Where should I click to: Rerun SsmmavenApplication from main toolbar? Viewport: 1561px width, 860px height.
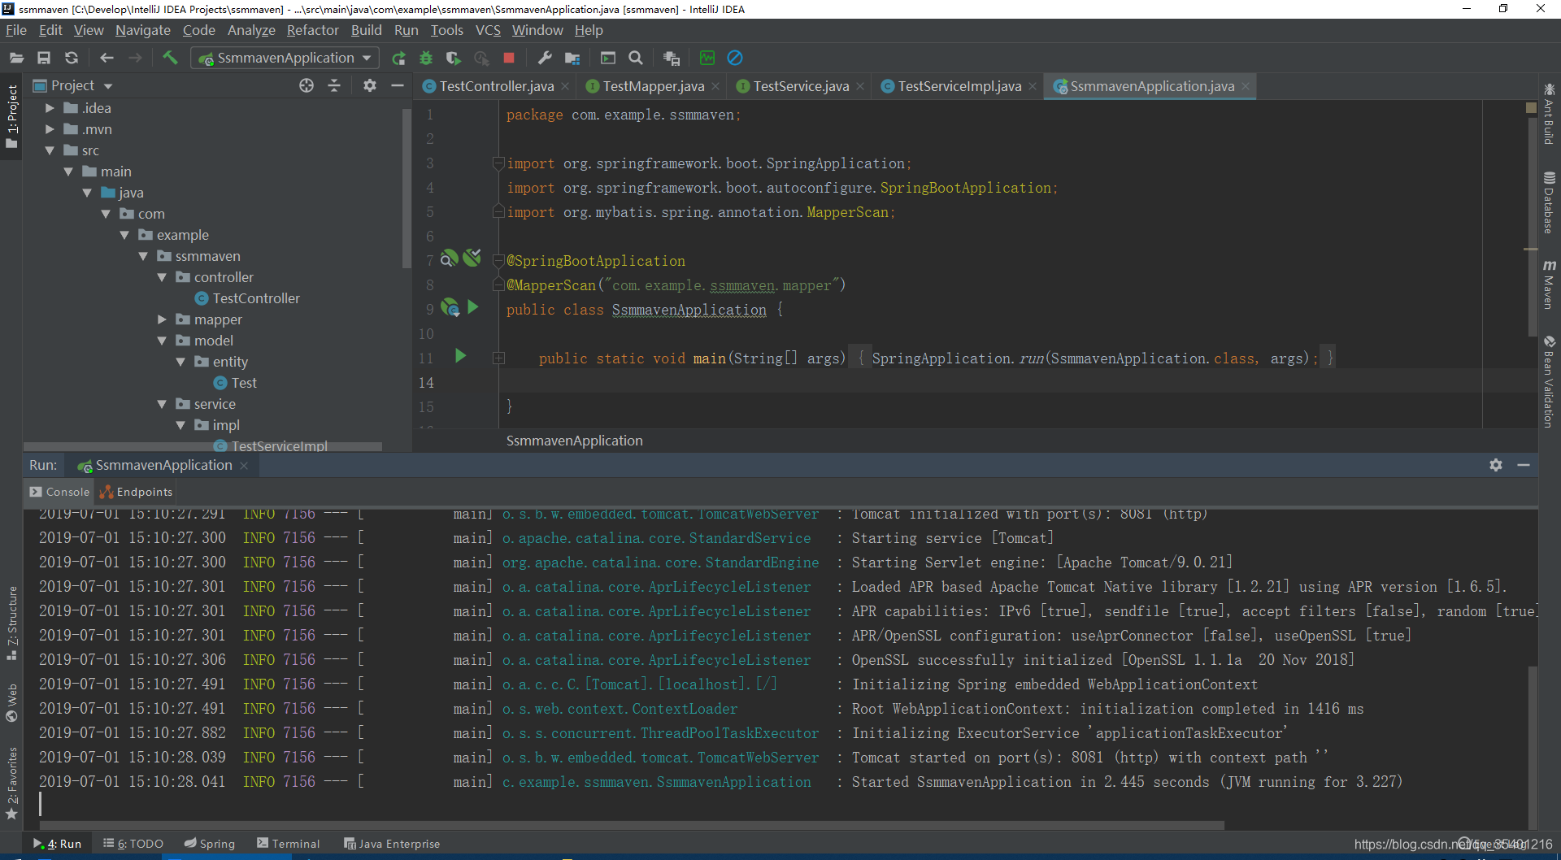398,58
